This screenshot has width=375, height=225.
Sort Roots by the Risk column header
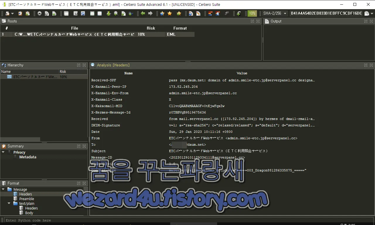coord(151,28)
